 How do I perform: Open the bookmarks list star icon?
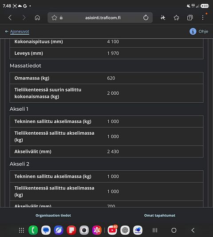(176, 18)
